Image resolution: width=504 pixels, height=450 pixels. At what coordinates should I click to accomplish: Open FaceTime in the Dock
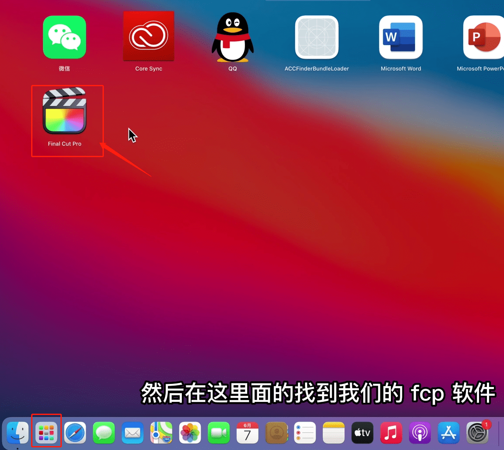pos(219,432)
